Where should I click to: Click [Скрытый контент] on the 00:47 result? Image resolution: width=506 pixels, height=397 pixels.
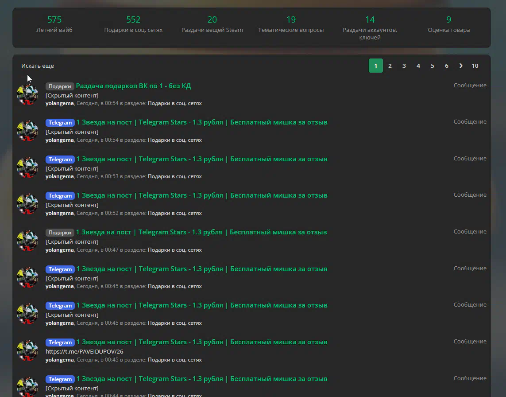click(x=72, y=242)
